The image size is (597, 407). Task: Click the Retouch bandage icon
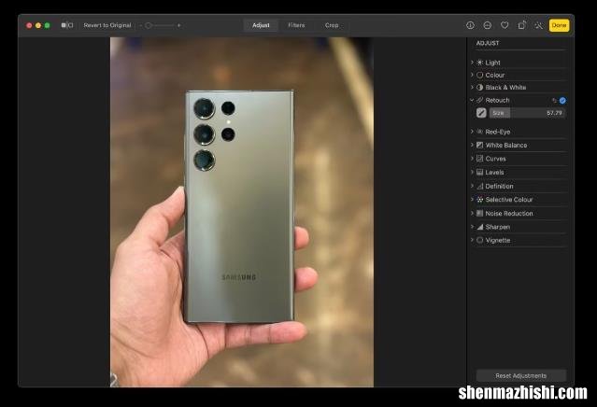pos(479,100)
